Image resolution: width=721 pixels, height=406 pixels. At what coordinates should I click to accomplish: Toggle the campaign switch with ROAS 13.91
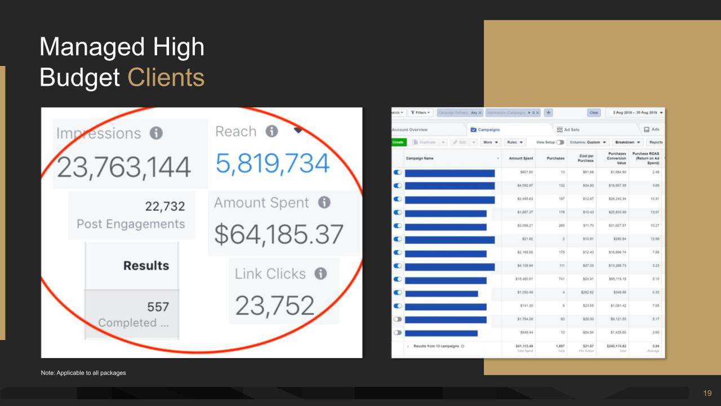(x=398, y=213)
